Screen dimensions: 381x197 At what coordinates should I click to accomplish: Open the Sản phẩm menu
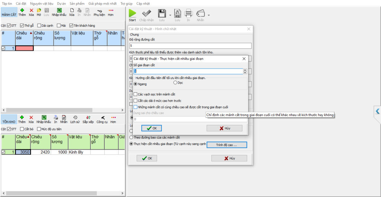click(77, 3)
